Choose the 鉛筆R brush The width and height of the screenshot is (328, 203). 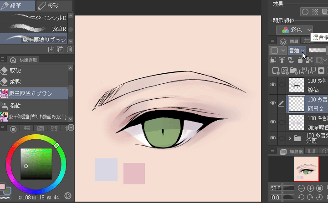[x=34, y=28]
